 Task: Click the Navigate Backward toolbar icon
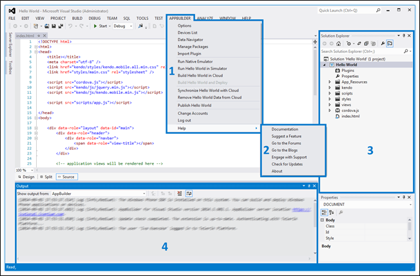[15, 26]
